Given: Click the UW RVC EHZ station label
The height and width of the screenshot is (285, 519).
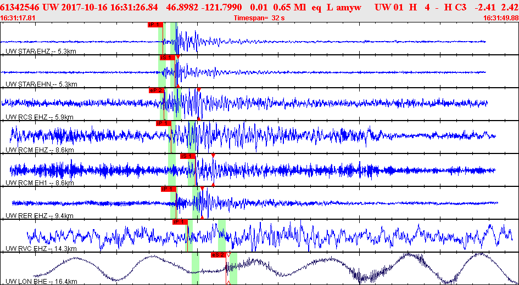Looking at the screenshot, I should point(40,249).
